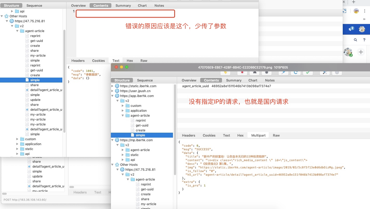
Task: Click the magnifier search icon in browser page
Action: (355, 40)
